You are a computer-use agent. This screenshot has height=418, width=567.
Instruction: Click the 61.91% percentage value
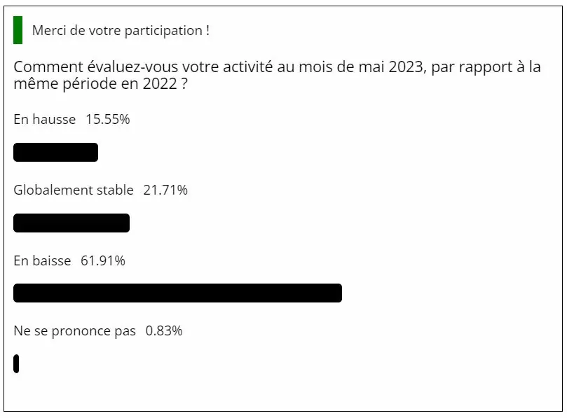103,260
